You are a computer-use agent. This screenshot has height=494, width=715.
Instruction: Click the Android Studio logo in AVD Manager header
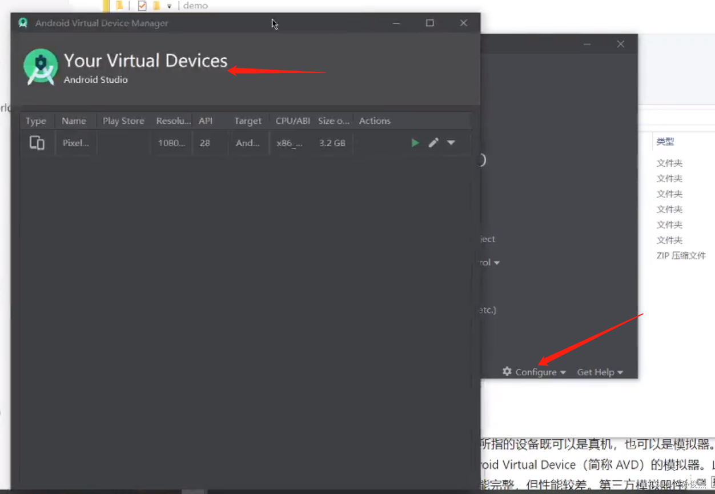(x=41, y=67)
